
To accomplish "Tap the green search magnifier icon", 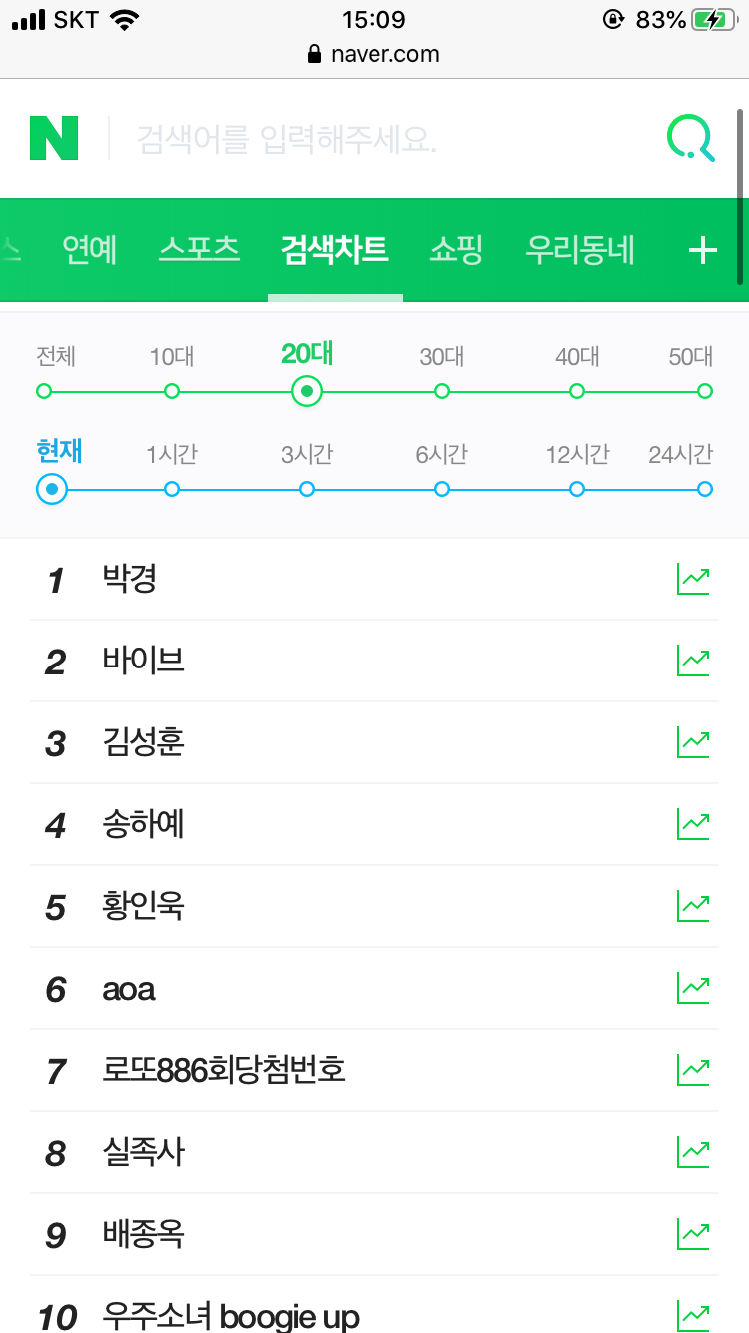I will pos(690,138).
